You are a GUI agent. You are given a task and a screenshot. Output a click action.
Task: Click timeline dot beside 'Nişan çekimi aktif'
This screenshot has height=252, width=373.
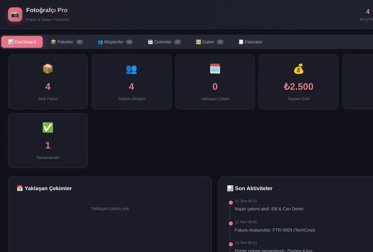231,203
